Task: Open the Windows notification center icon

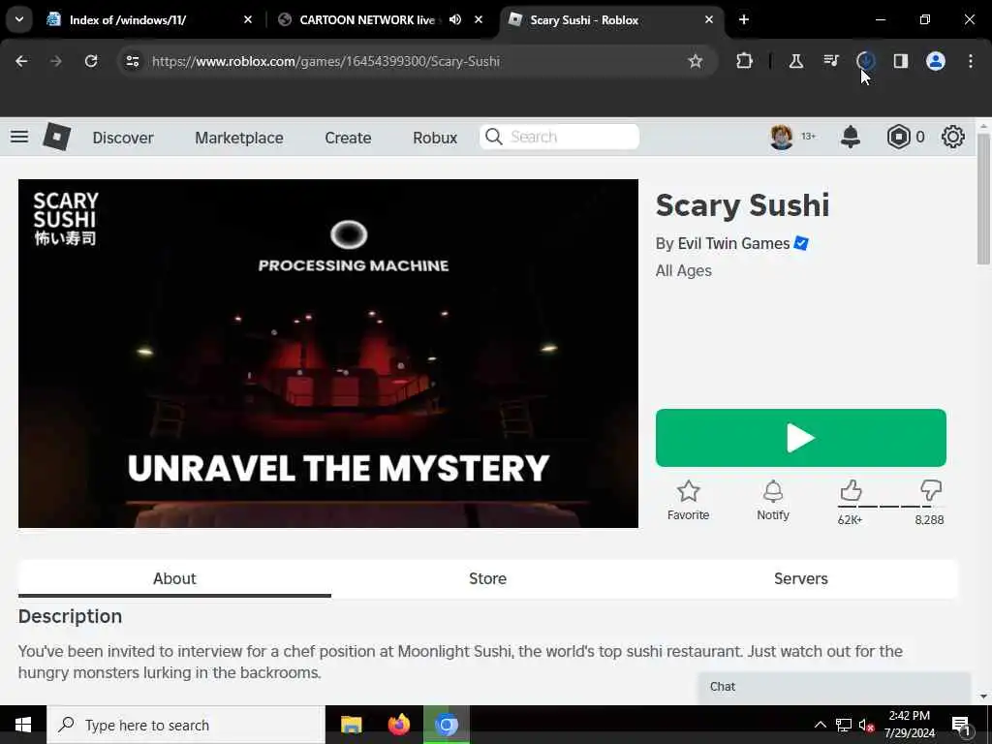Action: tap(962, 726)
